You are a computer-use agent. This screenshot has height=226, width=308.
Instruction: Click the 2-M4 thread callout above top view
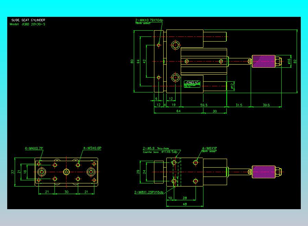[x=149, y=20]
